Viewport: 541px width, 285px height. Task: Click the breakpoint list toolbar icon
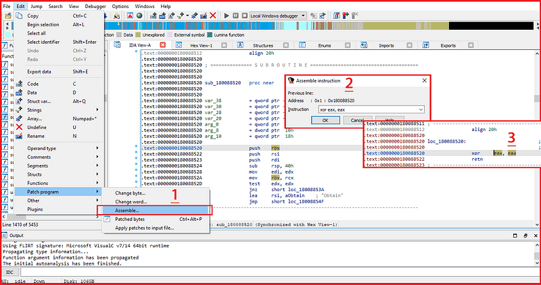(x=336, y=16)
